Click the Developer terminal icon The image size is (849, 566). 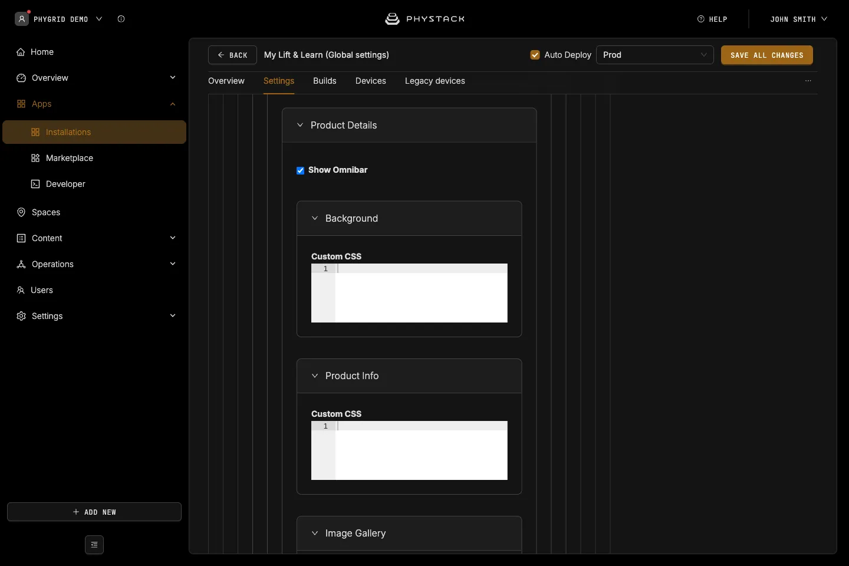tap(35, 184)
